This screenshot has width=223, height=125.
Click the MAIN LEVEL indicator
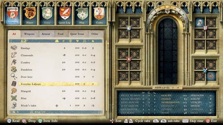167,87
